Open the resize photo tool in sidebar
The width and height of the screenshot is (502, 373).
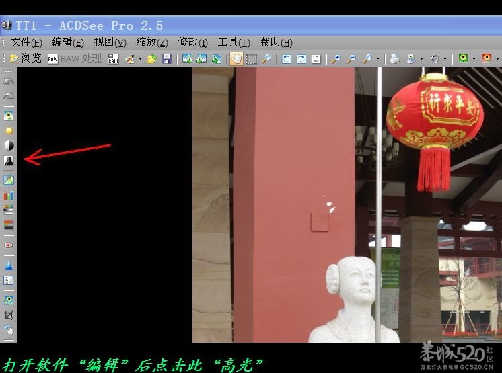click(x=9, y=300)
